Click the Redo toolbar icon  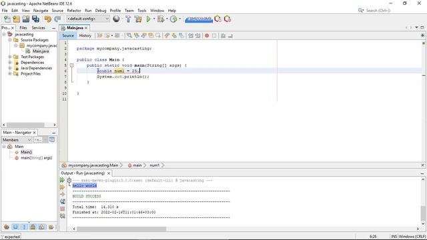point(57,19)
